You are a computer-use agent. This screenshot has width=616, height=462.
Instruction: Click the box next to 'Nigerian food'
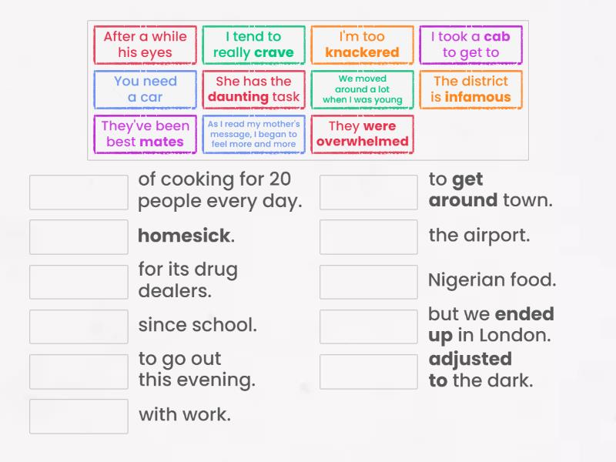click(368, 281)
